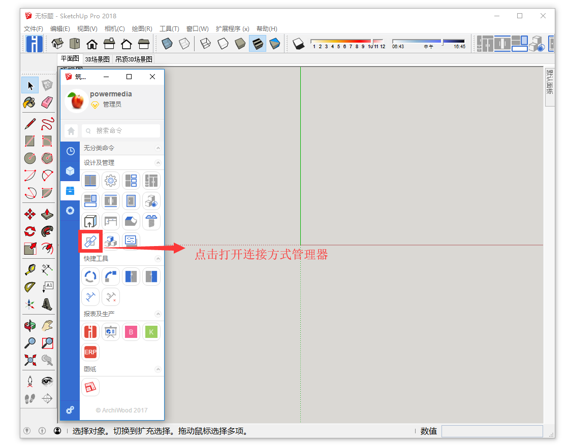The image size is (568, 448).
Task: Collapse the 设计及管理 section
Action: pyautogui.click(x=158, y=163)
